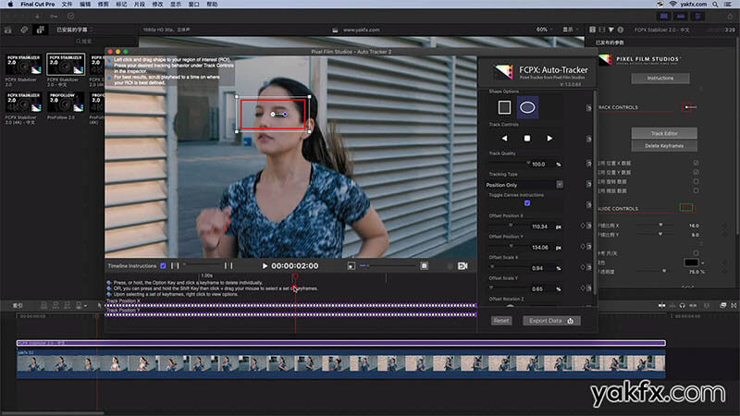Click the Spotlight search icon in menu bar
Viewport: 740px width, 416px height.
pos(715,4)
